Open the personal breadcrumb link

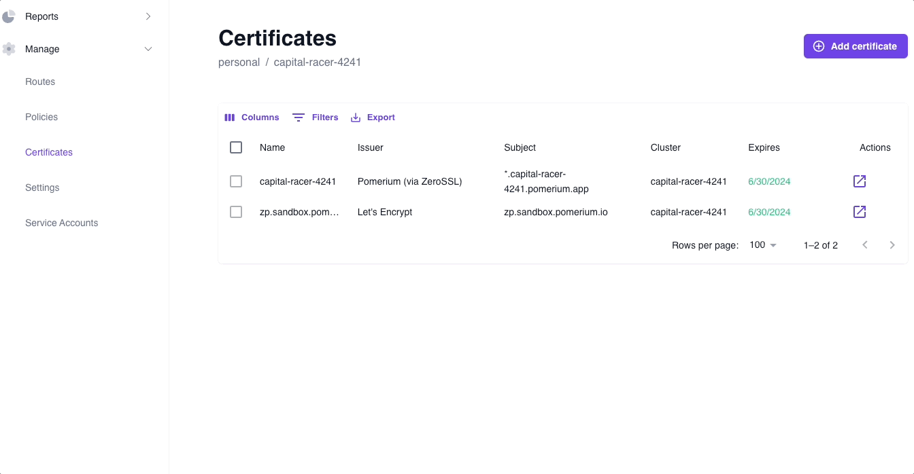coord(239,62)
